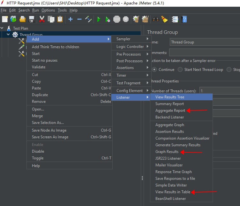Expand the Assertions submenu
240x206 pixels.
131,68
